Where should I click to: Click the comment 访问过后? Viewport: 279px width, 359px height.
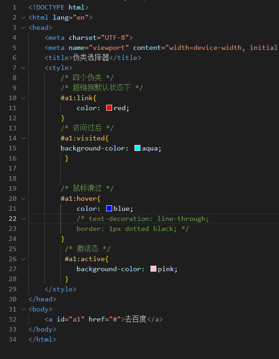(87, 128)
